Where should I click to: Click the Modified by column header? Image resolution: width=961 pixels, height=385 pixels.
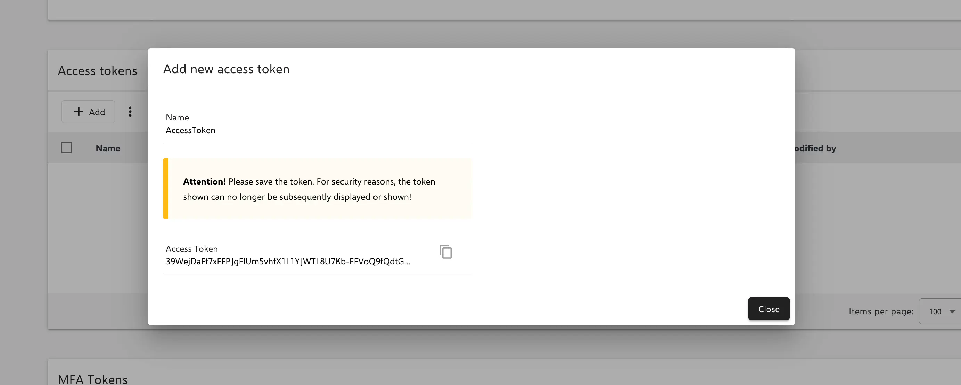pos(815,148)
